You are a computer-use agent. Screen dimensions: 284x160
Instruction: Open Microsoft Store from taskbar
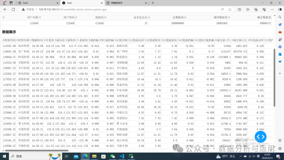pos(103,156)
